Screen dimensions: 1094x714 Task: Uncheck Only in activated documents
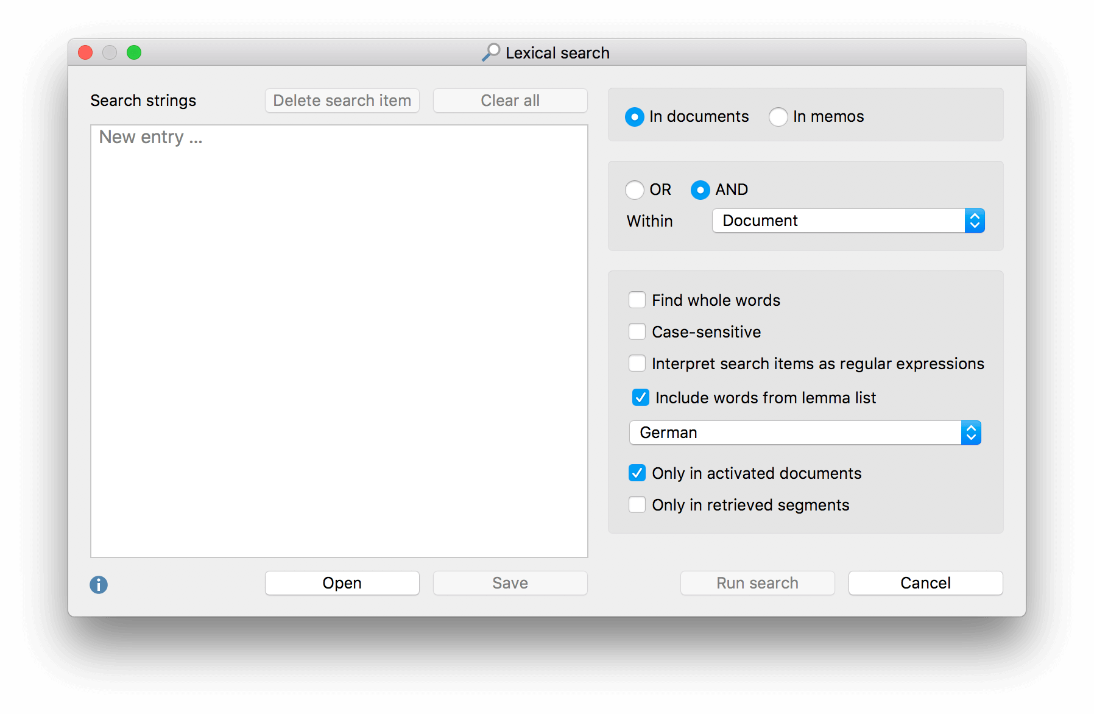tap(637, 473)
